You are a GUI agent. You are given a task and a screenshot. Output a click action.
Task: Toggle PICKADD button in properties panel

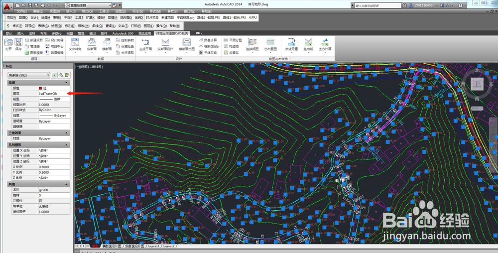pyautogui.click(x=54, y=75)
